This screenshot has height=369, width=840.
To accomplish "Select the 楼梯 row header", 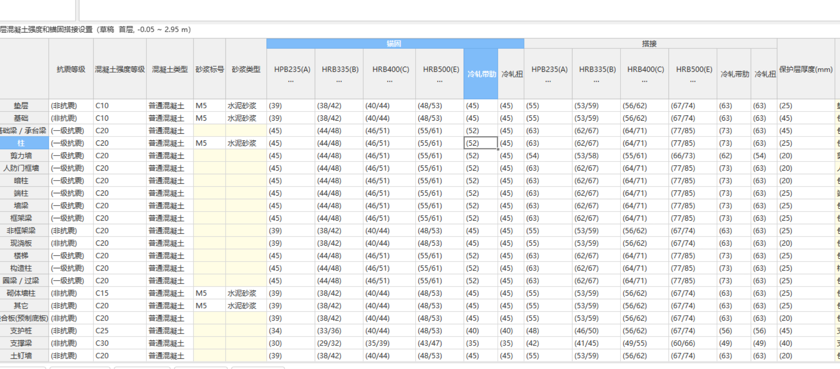I will (24, 256).
